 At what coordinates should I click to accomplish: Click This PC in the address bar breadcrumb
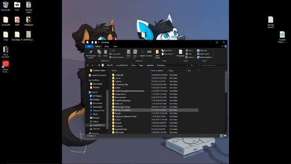[x=110, y=65]
